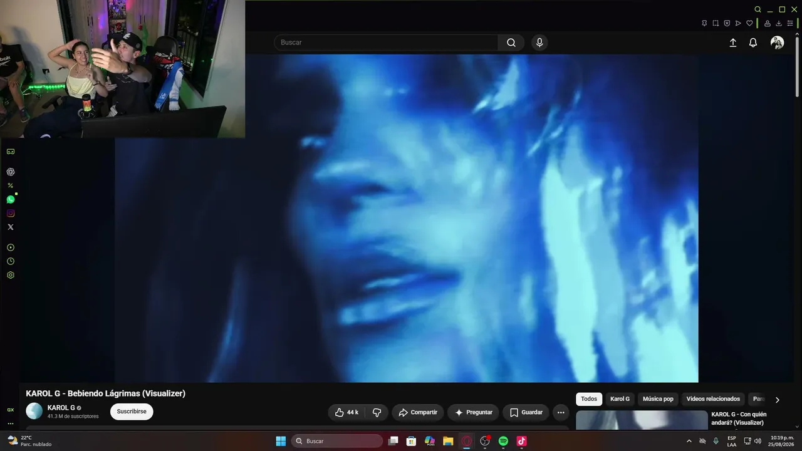Screen dimensions: 802x451
Task: Open YouTube notifications bell
Action: [x=753, y=43]
